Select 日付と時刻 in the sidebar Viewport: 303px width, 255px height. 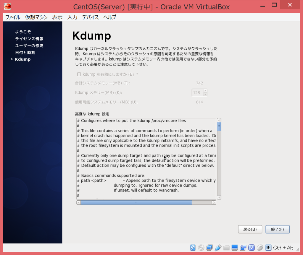pos(25,53)
